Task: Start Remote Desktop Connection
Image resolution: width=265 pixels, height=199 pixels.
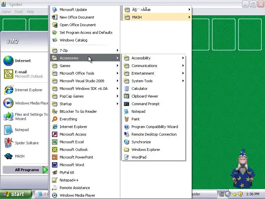Action: [153, 134]
